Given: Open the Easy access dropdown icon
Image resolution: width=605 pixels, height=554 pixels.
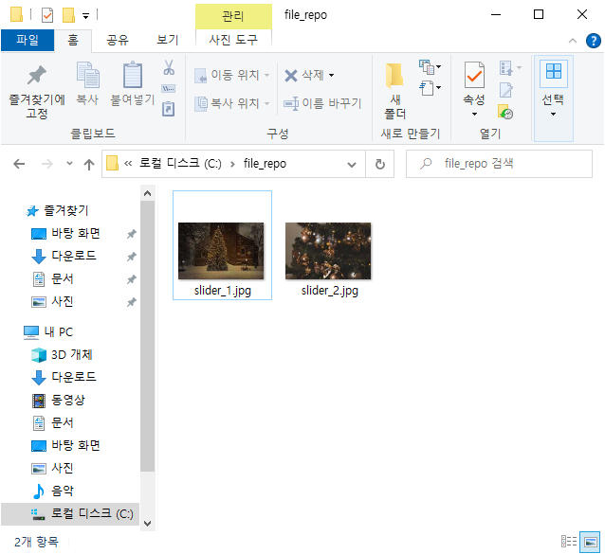Looking at the screenshot, I should coord(430,88).
